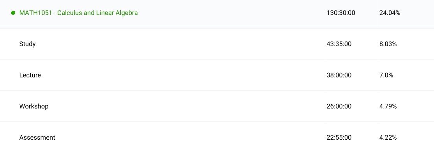Select the Study row
Viewport: 434px width, 149px height.
coord(217,44)
